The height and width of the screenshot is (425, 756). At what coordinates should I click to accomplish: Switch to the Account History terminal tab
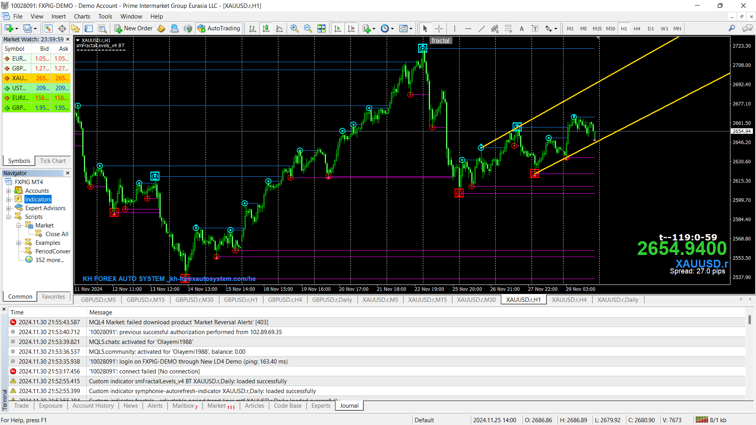[93, 406]
